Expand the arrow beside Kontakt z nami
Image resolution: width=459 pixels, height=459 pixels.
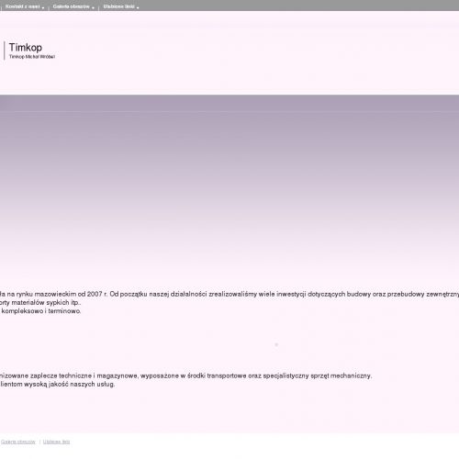(x=43, y=7)
